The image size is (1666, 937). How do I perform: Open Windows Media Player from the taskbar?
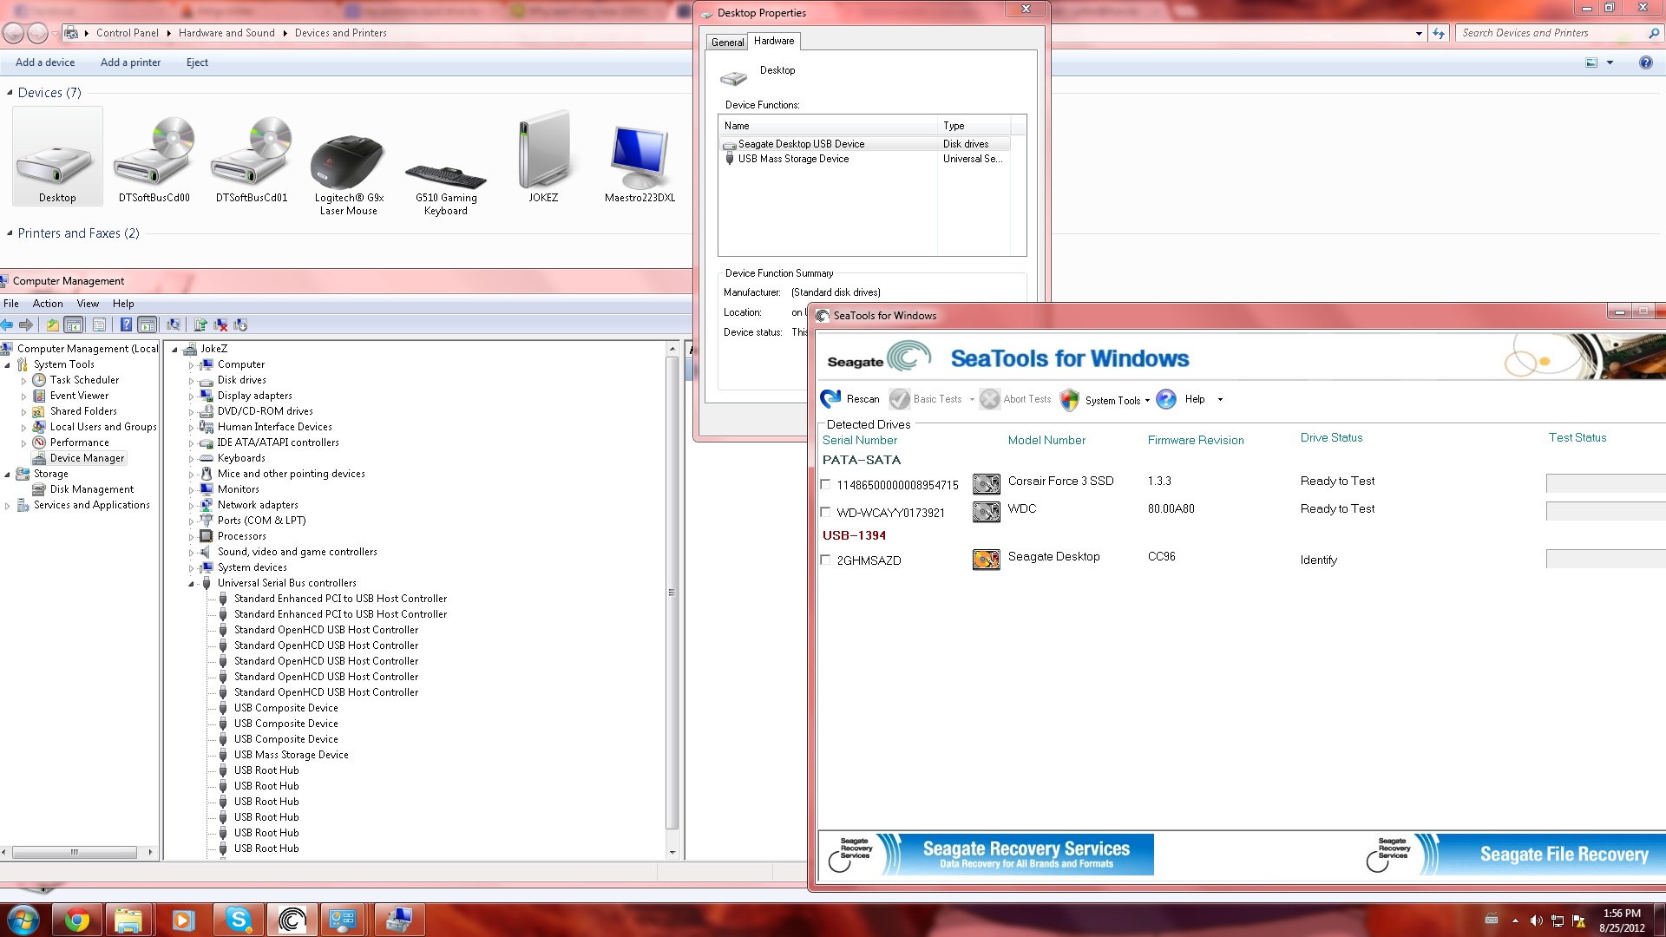183,920
